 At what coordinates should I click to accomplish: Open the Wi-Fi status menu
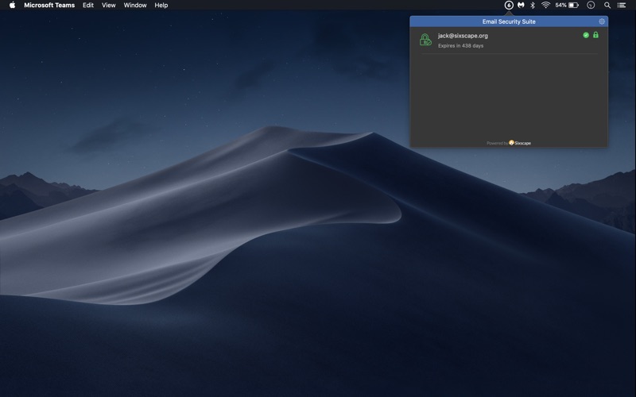(545, 6)
